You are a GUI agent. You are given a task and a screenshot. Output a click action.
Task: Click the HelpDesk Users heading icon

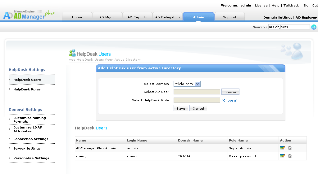72,53
